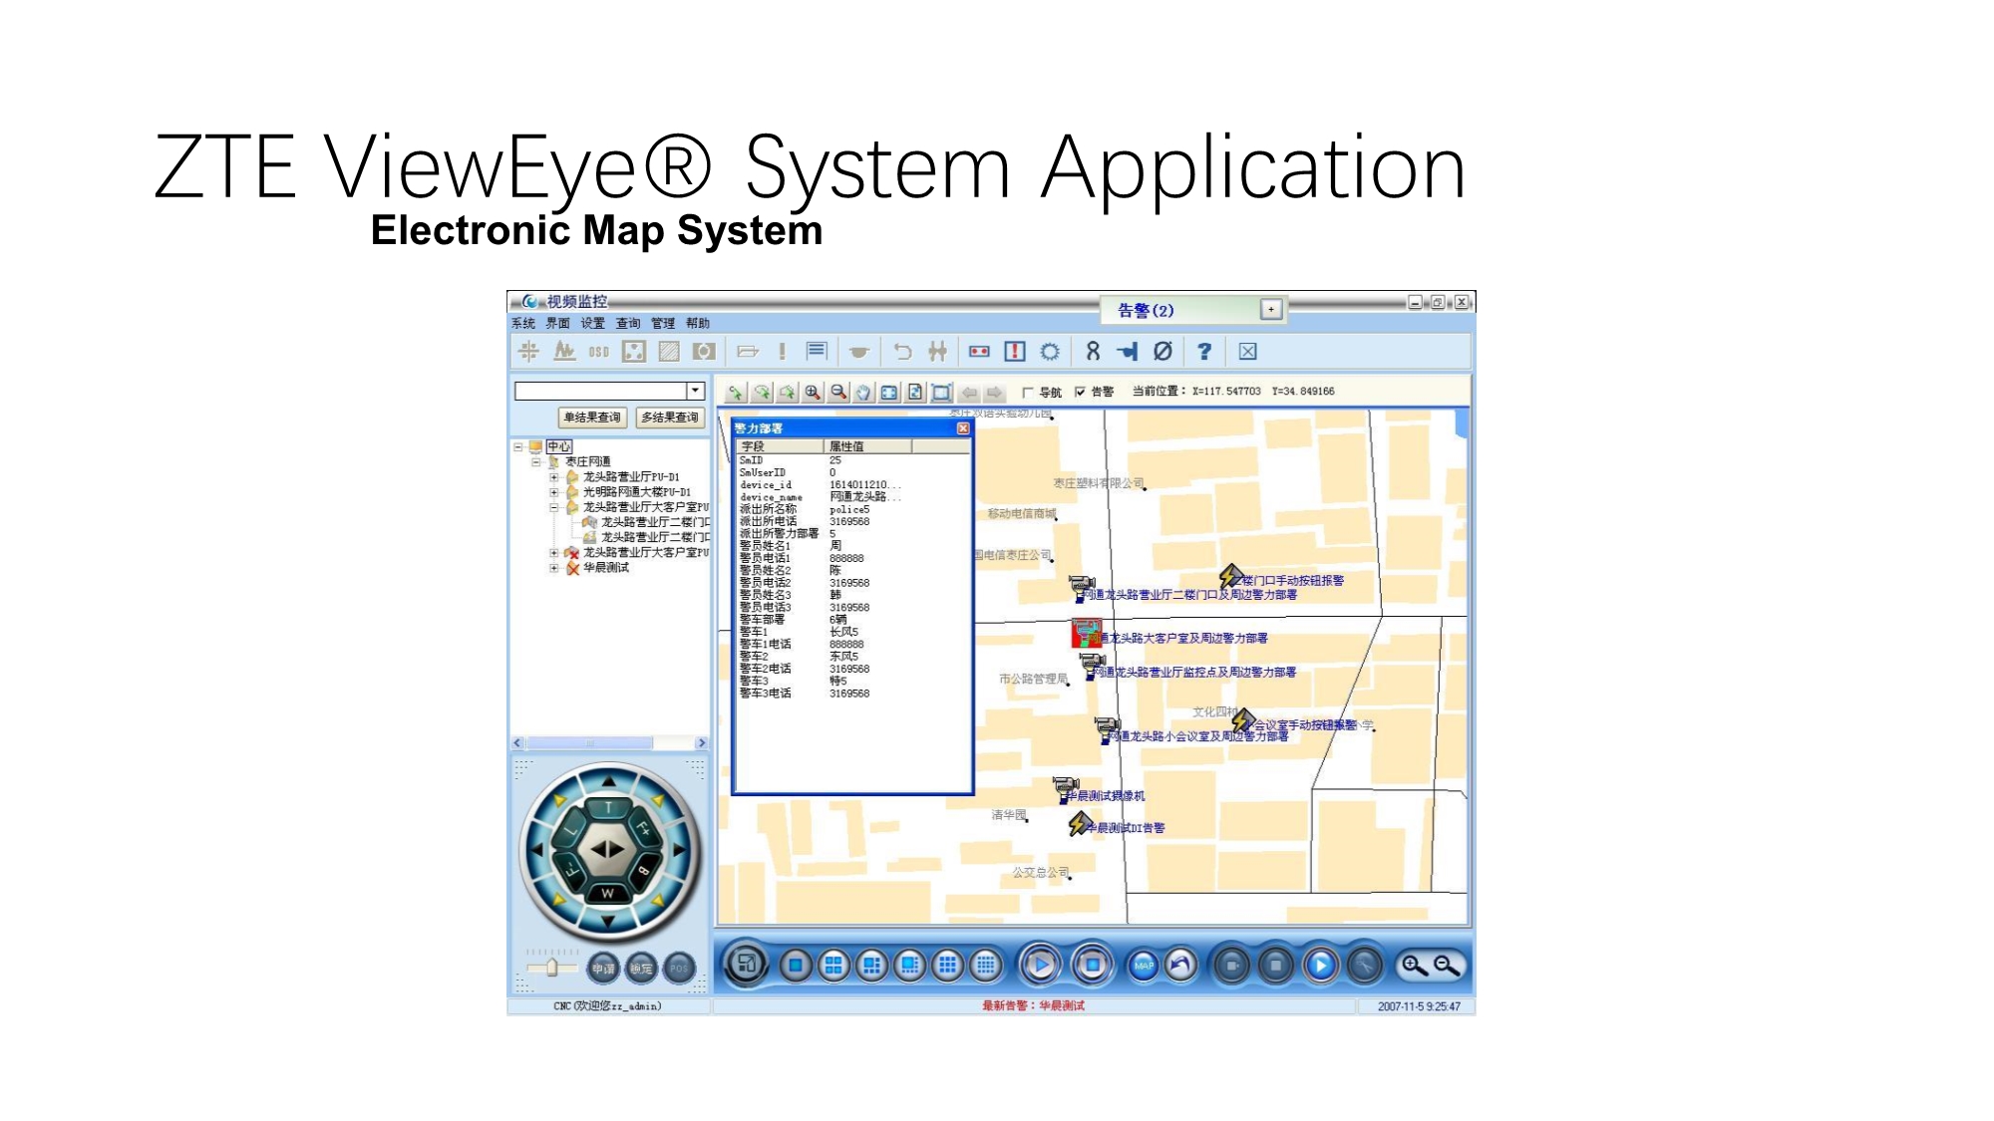
Task: Click the PTZ T zoom button
Action: point(608,808)
